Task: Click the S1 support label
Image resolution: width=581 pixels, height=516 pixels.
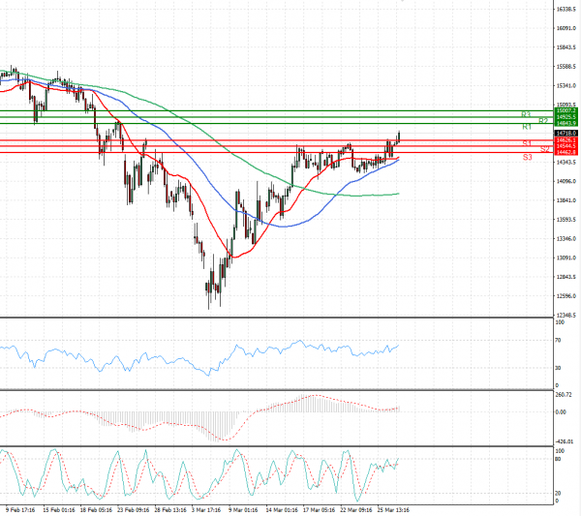Action: [x=527, y=143]
